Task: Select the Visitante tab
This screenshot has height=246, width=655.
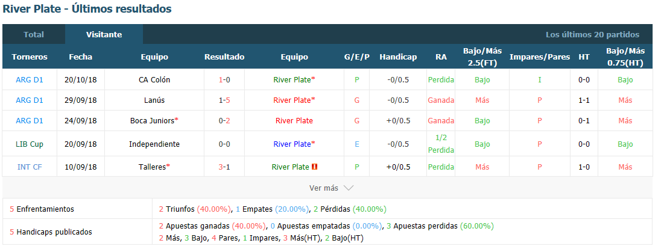Action: [104, 34]
